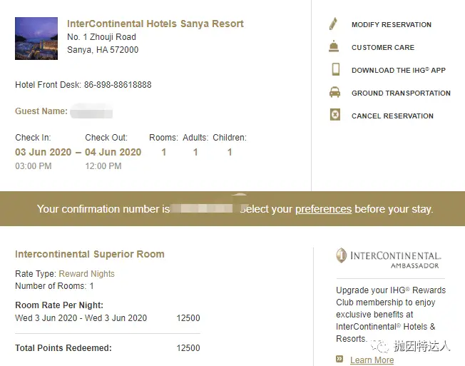The width and height of the screenshot is (465, 366).
Task: Click the phone icon for IHG App
Action: point(336,69)
